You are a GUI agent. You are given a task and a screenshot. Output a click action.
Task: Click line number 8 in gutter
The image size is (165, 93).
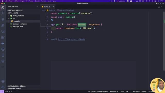47,39
